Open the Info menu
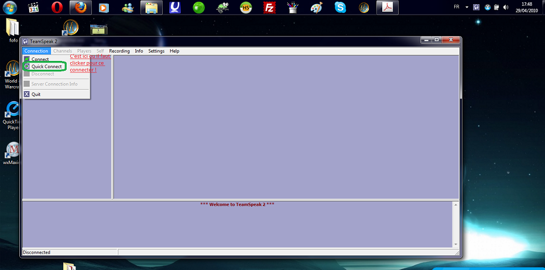The width and height of the screenshot is (545, 270). [x=139, y=51]
